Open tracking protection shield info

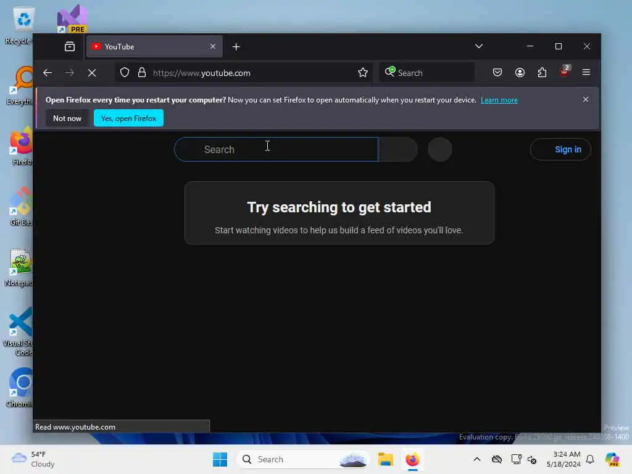125,73
